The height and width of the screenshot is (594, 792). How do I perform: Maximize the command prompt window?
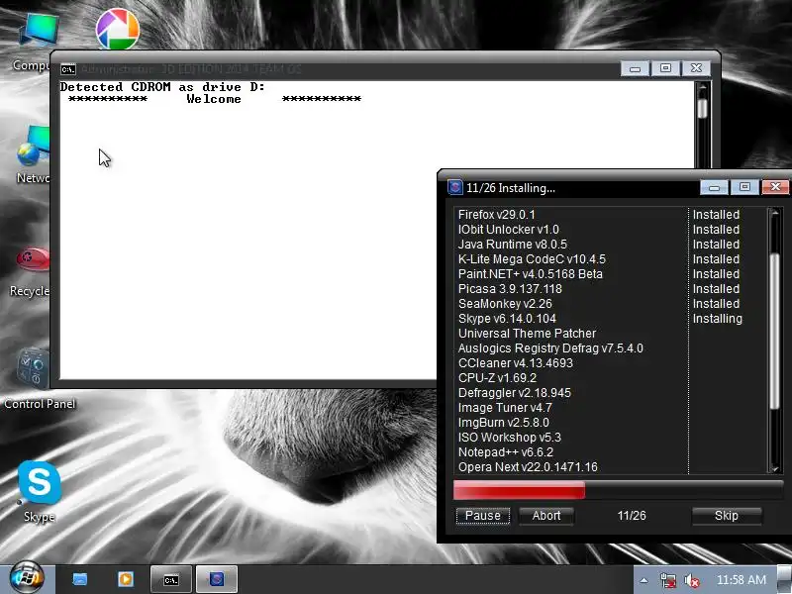[x=665, y=68]
